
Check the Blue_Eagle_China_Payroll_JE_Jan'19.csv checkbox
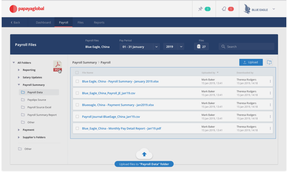coord(77,93)
